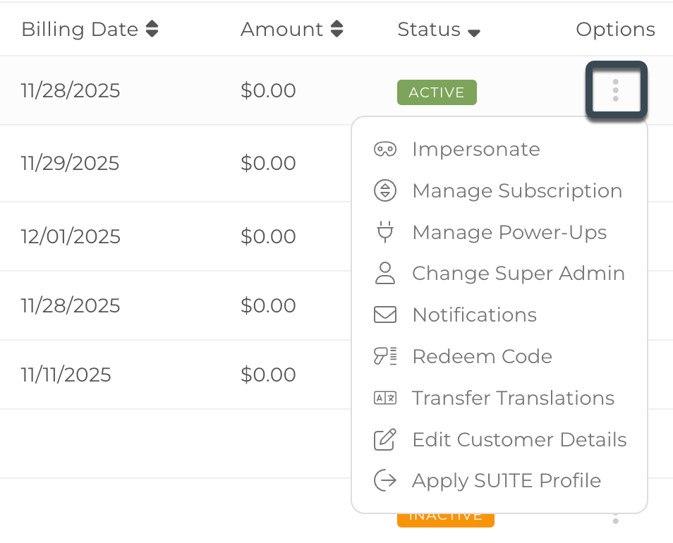Select Impersonate from the options menu
Image resolution: width=673 pixels, height=543 pixels.
(x=475, y=150)
